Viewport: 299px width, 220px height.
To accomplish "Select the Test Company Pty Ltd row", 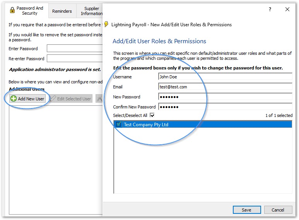I will (203, 124).
